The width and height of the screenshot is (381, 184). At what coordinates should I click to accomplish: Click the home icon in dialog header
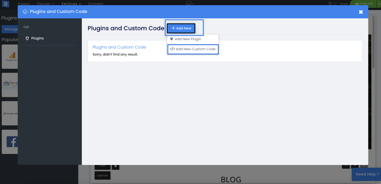25,11
